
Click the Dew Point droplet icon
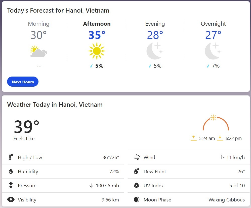point(136,171)
